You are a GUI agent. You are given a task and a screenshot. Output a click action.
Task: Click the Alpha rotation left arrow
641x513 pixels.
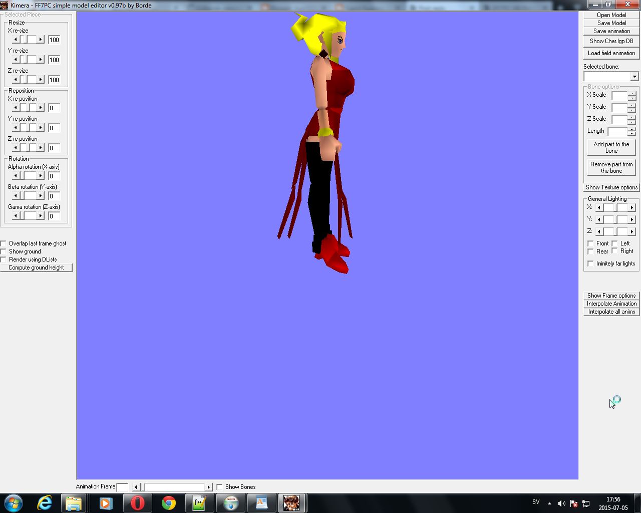point(16,176)
